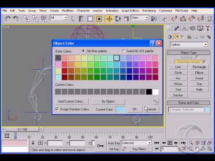Open the Motion panel tab icon

click(193, 28)
